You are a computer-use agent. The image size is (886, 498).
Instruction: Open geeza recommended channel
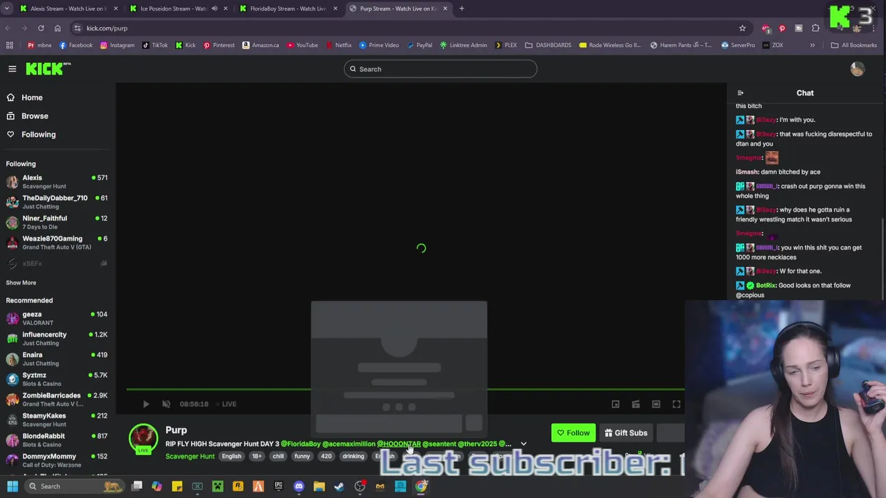pos(57,318)
